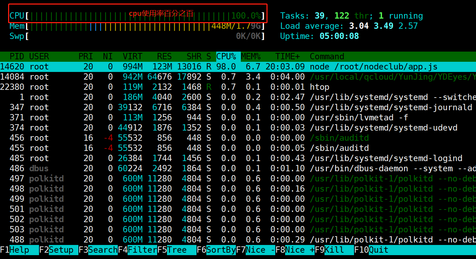Select the systemd --switche process with PID 1
The width and height of the screenshot is (476, 259).
pos(238,97)
